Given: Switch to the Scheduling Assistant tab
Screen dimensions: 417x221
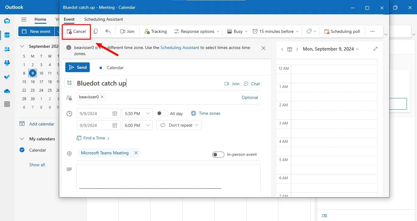Looking at the screenshot, I should 103,19.
